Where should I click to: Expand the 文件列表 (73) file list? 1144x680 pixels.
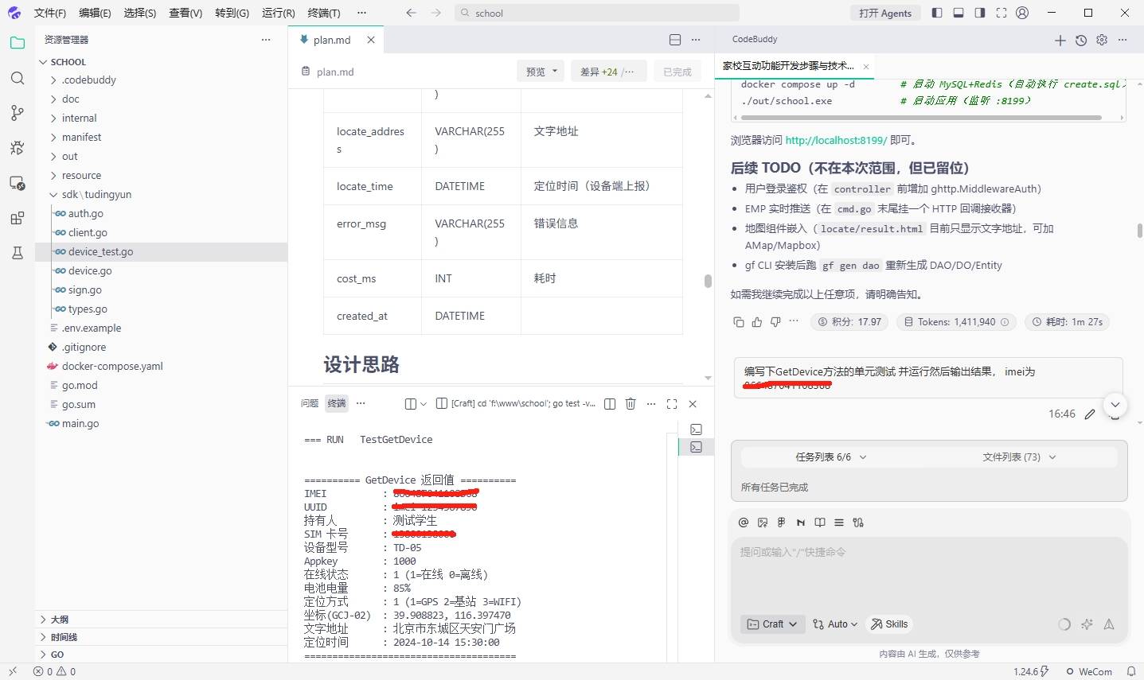click(1019, 457)
